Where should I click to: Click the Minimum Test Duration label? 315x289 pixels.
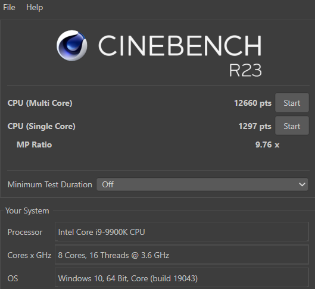point(50,184)
